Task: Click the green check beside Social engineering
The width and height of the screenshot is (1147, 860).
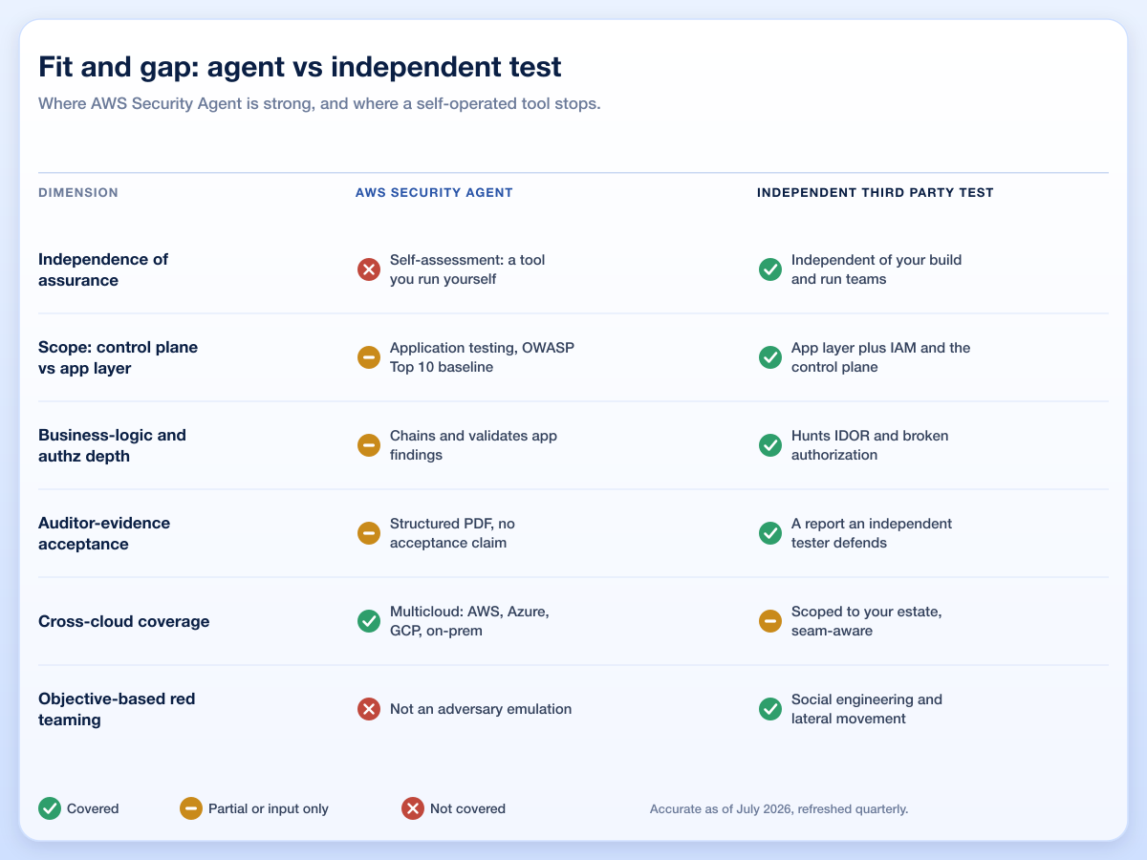Action: (x=770, y=709)
